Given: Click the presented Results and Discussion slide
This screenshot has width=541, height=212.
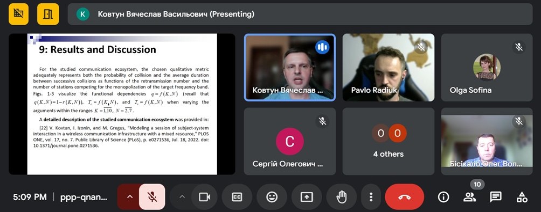Looking at the screenshot, I should tap(122, 104).
